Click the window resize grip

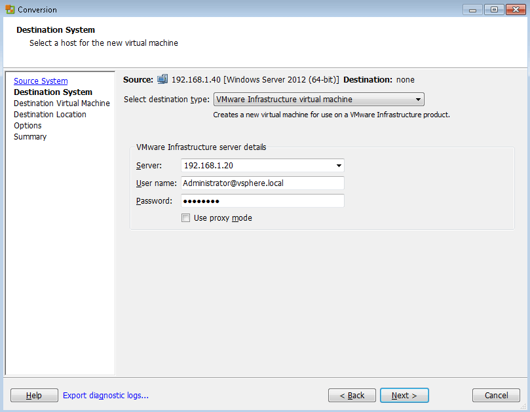[x=523, y=407]
